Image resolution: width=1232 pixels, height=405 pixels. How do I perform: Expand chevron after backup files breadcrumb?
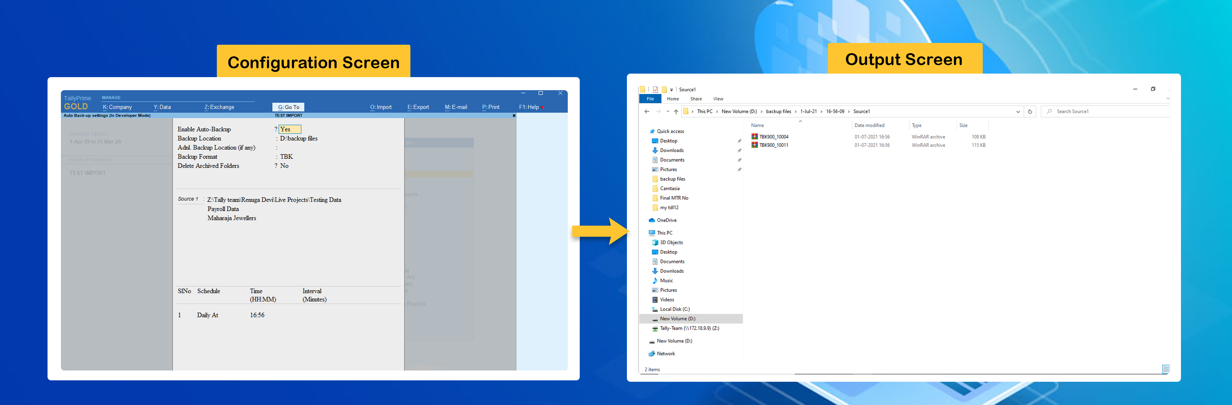(796, 112)
